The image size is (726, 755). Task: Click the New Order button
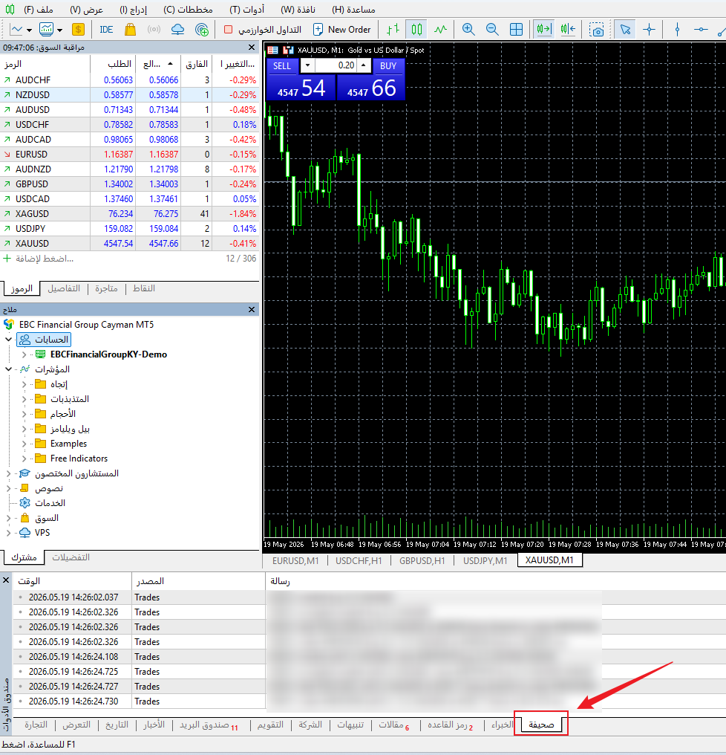pos(342,30)
